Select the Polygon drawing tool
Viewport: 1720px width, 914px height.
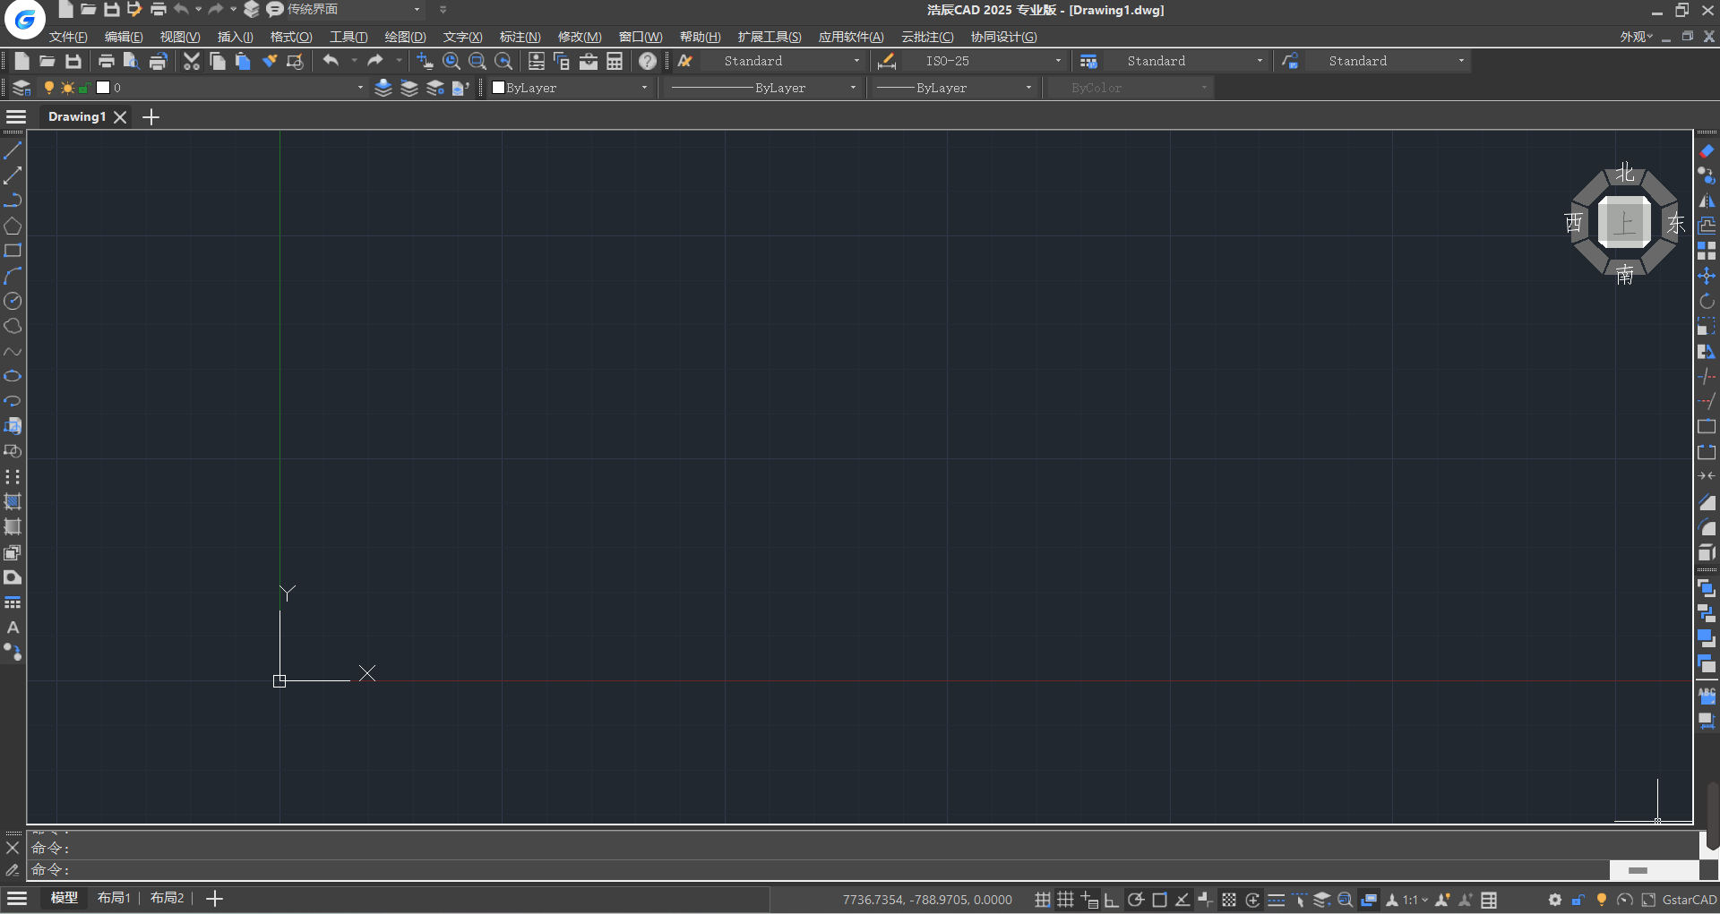point(13,226)
